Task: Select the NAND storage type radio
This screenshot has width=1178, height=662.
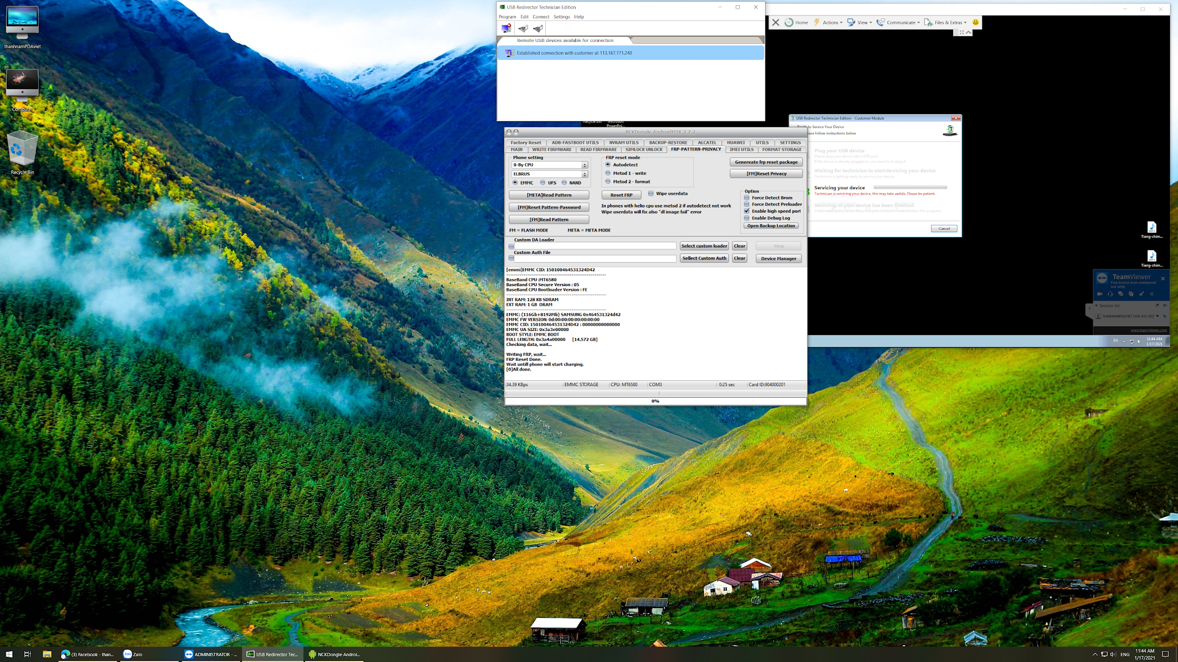Action: pyautogui.click(x=564, y=183)
